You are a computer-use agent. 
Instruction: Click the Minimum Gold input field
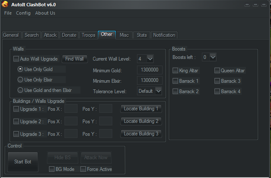150,70
